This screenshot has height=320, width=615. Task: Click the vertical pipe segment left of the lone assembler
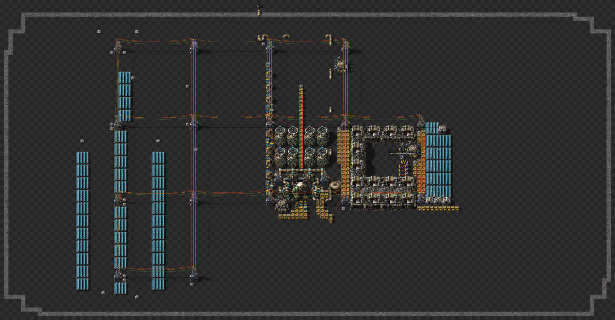pyautogui.click(x=330, y=74)
